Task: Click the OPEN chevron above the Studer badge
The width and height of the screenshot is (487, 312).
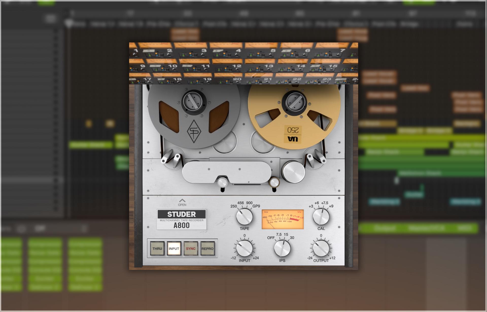Action: click(x=182, y=202)
